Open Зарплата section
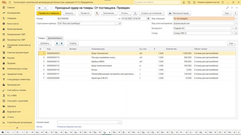Viewport: 241px width, 135px height. click(11, 106)
